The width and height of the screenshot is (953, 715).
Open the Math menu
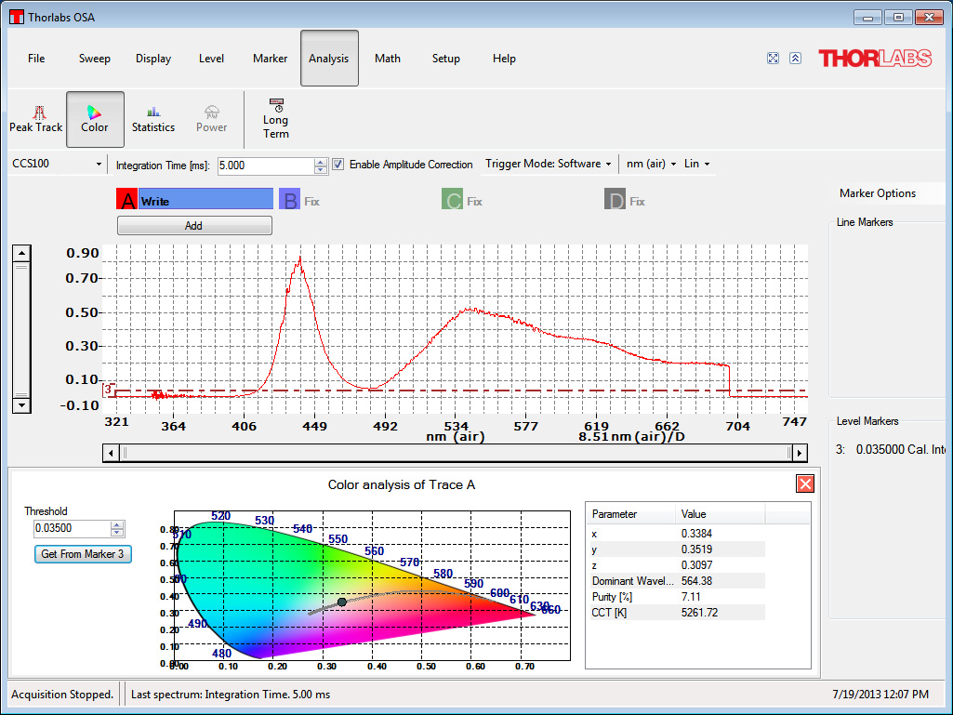[388, 59]
